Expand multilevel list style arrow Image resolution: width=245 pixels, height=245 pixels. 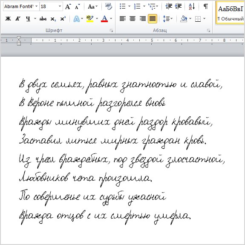coord(157,6)
